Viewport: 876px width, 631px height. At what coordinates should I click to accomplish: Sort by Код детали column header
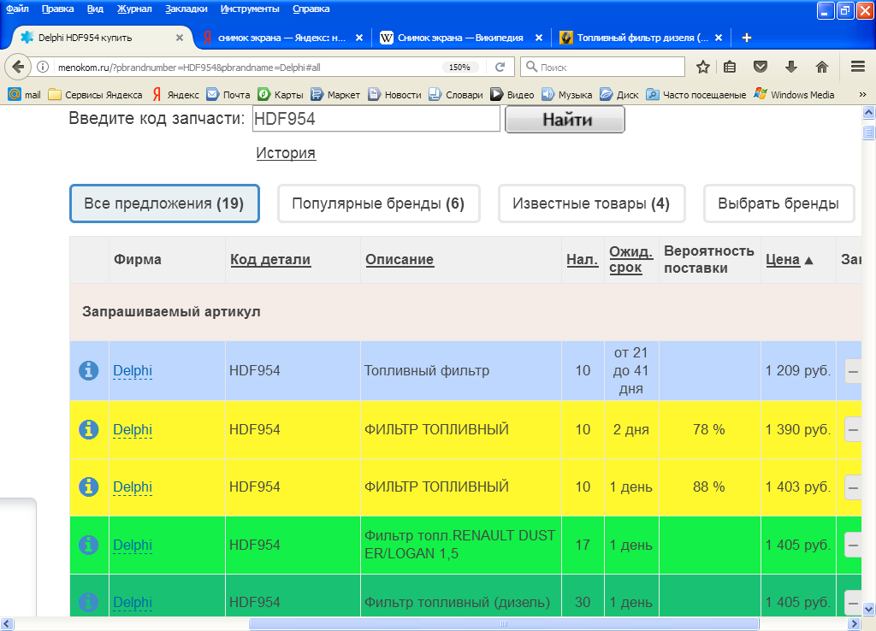(x=270, y=260)
